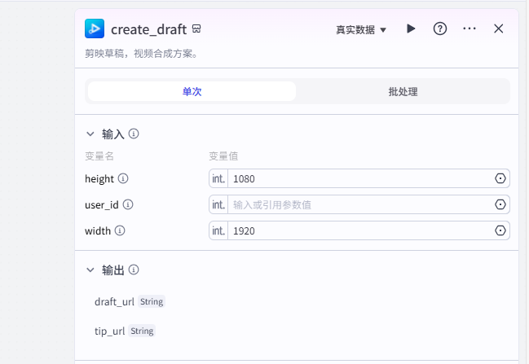This screenshot has height=364, width=529.
Task: Collapse the 输出 section
Action: pos(90,270)
